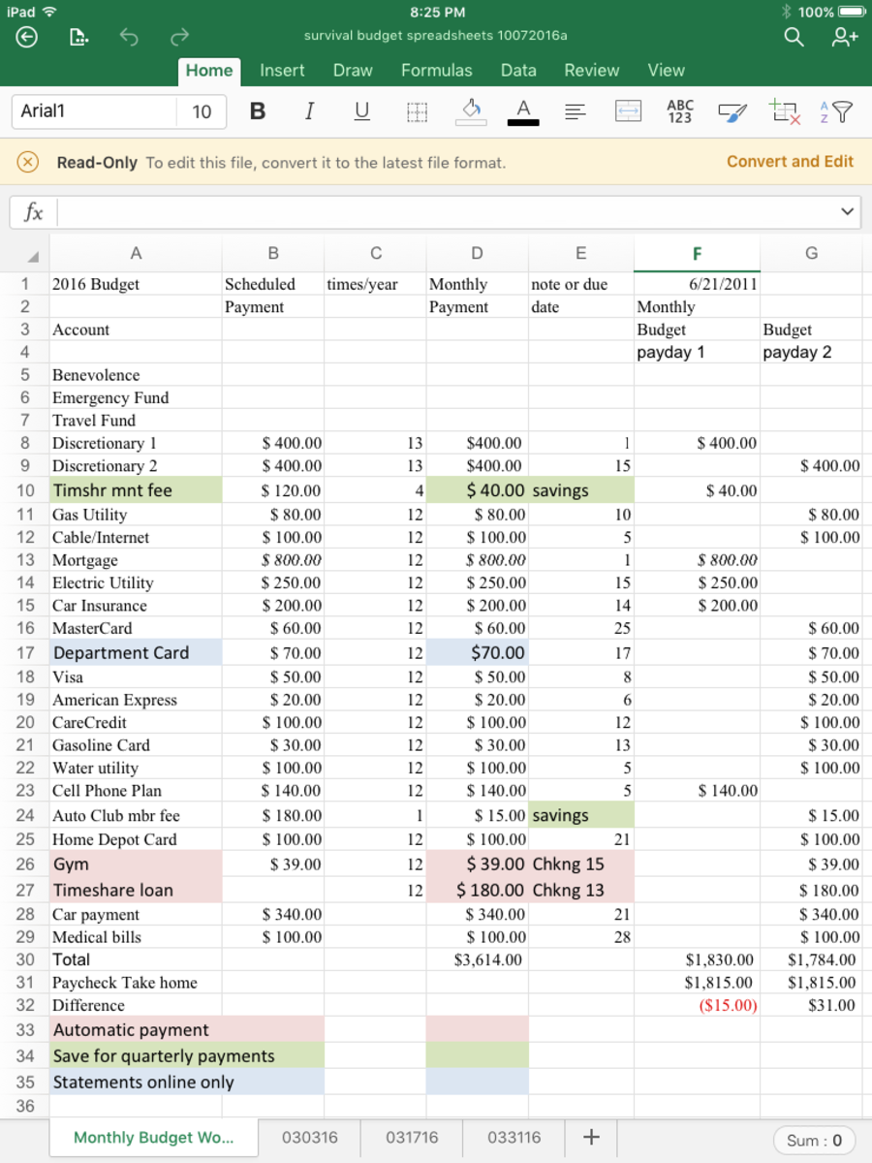The width and height of the screenshot is (872, 1163).
Task: Open the cell borders icon
Action: tap(417, 112)
